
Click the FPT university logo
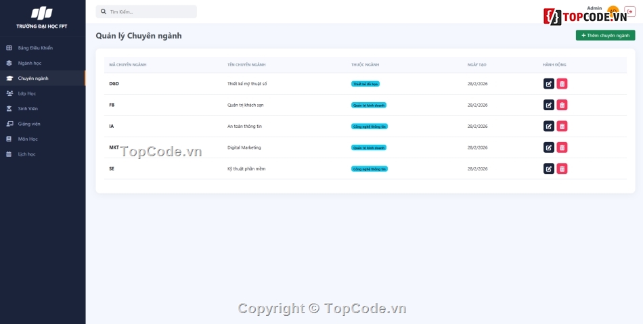click(x=42, y=14)
